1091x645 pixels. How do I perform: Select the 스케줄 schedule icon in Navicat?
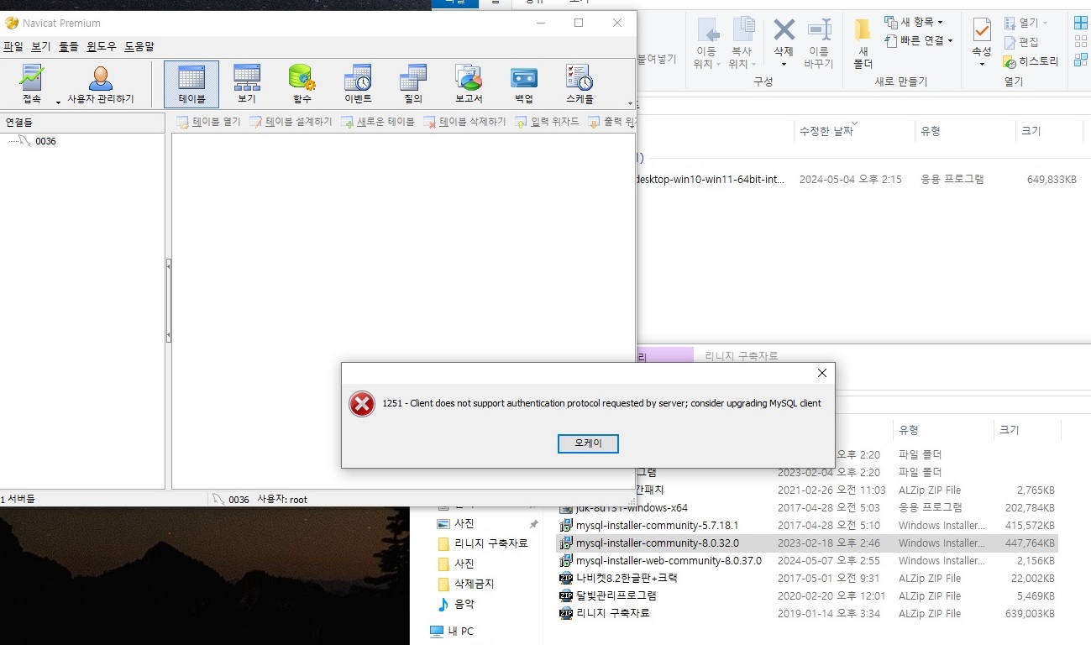580,84
